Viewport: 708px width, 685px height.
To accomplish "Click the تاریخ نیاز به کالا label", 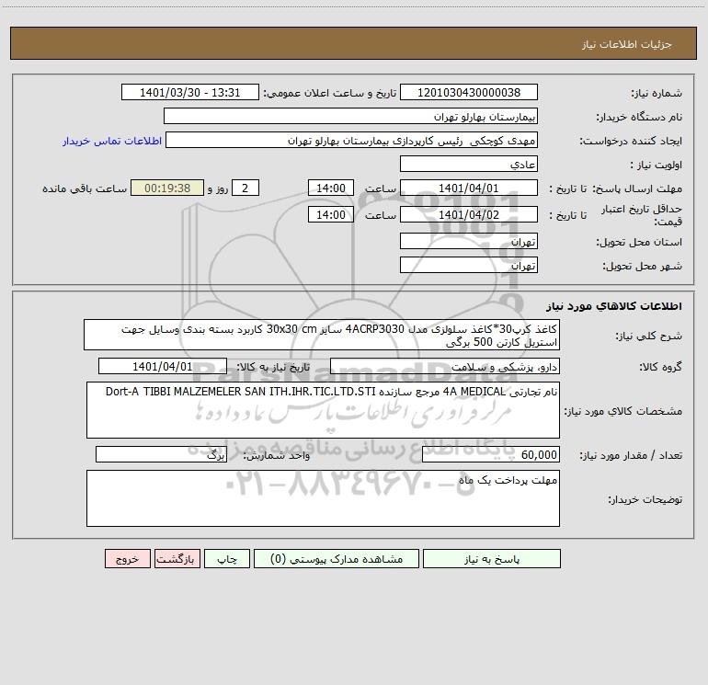I will pos(273,367).
